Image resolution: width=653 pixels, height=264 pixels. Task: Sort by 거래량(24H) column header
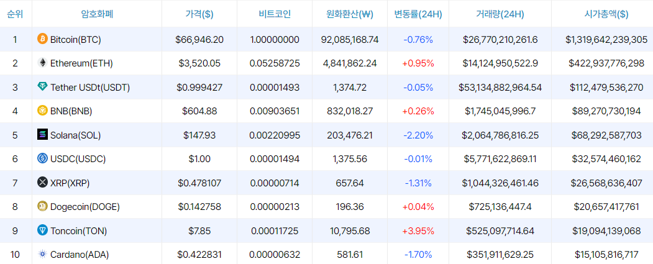tap(500, 14)
